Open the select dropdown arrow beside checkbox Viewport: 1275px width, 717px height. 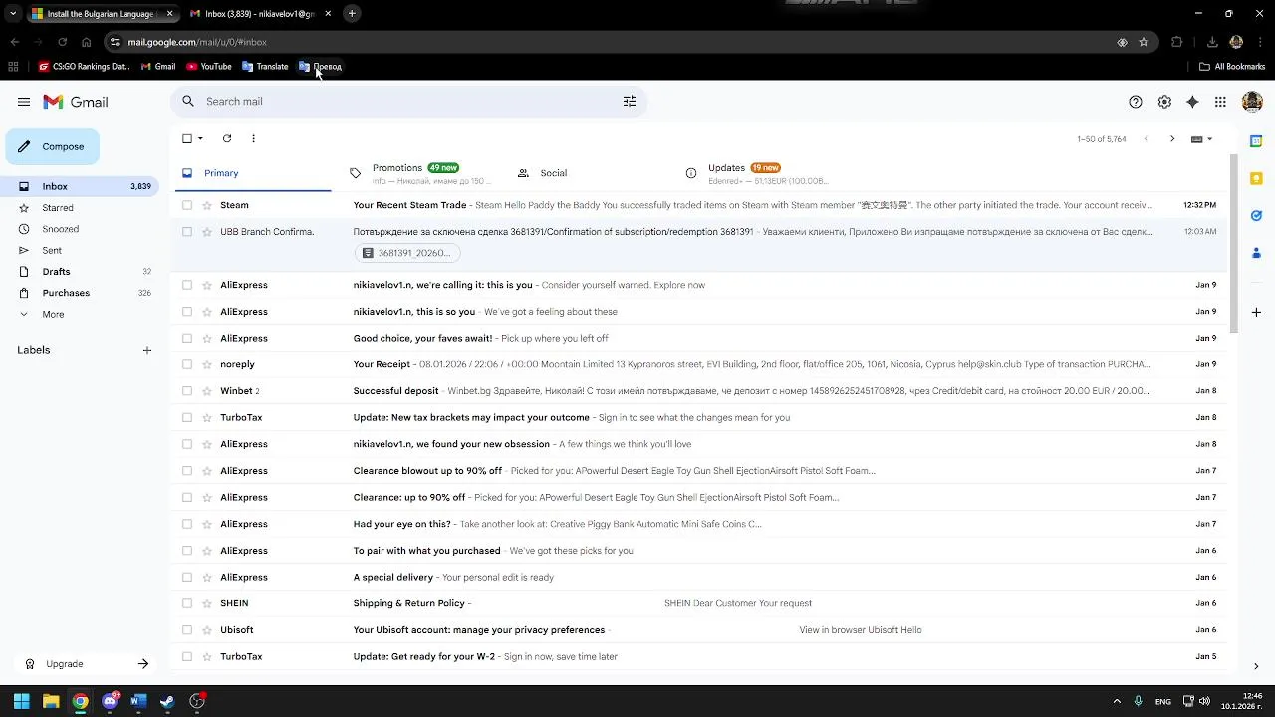[x=200, y=139]
